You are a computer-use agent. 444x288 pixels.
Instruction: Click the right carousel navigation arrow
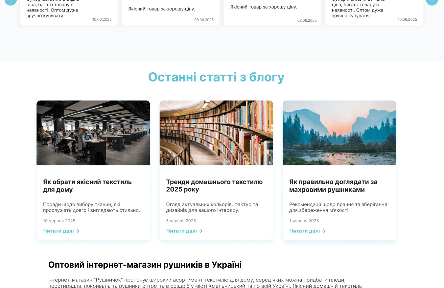click(x=432, y=2)
